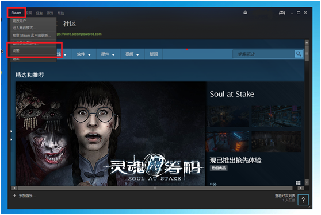Click the 精选和推荐 section heading

pos(30,75)
